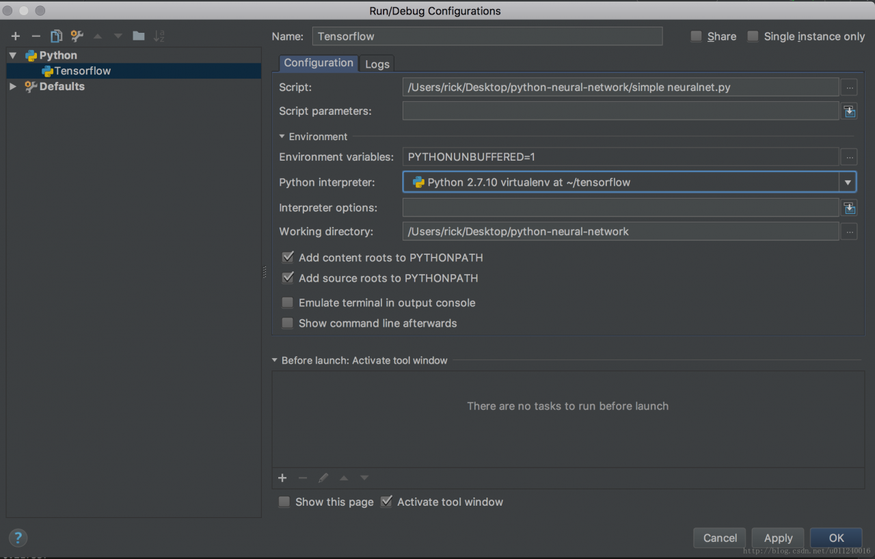The height and width of the screenshot is (559, 875).
Task: Enable the Share checkbox
Action: (697, 36)
